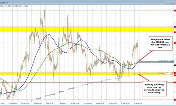Click the 17 Mar 04:00 time label
Image resolution: width=176 pixels, height=106 pixels.
(87, 103)
